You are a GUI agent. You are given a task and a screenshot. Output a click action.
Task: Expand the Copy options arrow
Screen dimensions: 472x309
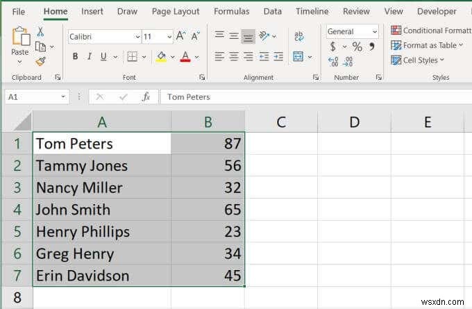(52, 47)
